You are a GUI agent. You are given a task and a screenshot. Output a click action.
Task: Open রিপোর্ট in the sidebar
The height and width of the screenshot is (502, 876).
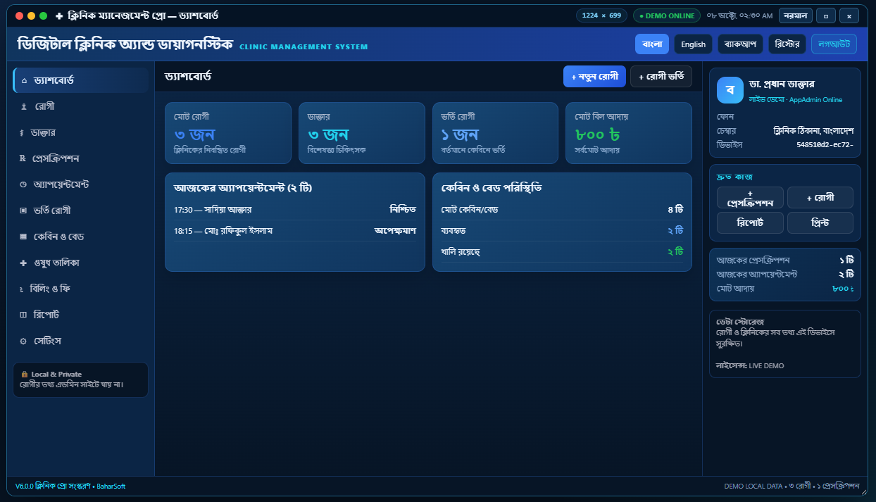click(80, 315)
